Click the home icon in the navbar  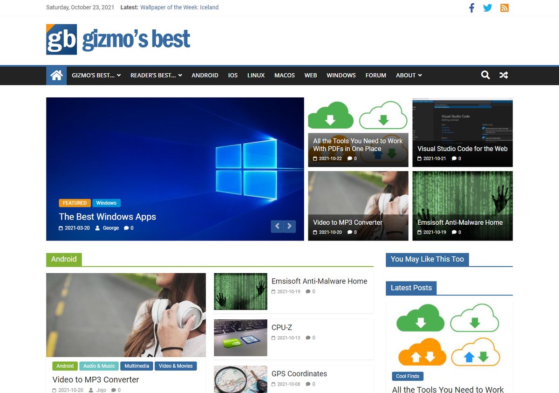click(x=56, y=75)
